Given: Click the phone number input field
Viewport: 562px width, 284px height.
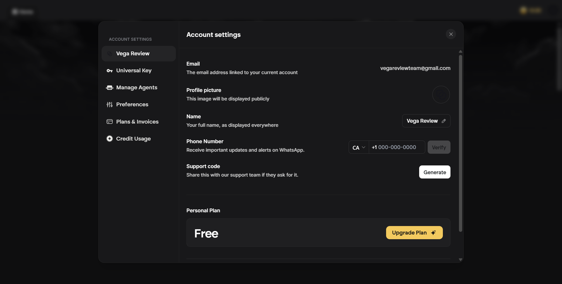Looking at the screenshot, I should coord(397,147).
